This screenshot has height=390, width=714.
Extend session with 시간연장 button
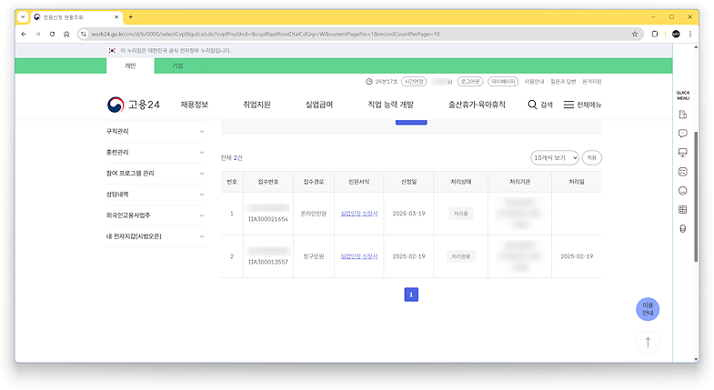click(x=414, y=82)
